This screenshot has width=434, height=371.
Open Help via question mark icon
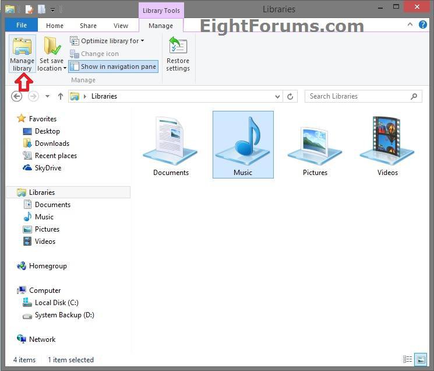423,24
